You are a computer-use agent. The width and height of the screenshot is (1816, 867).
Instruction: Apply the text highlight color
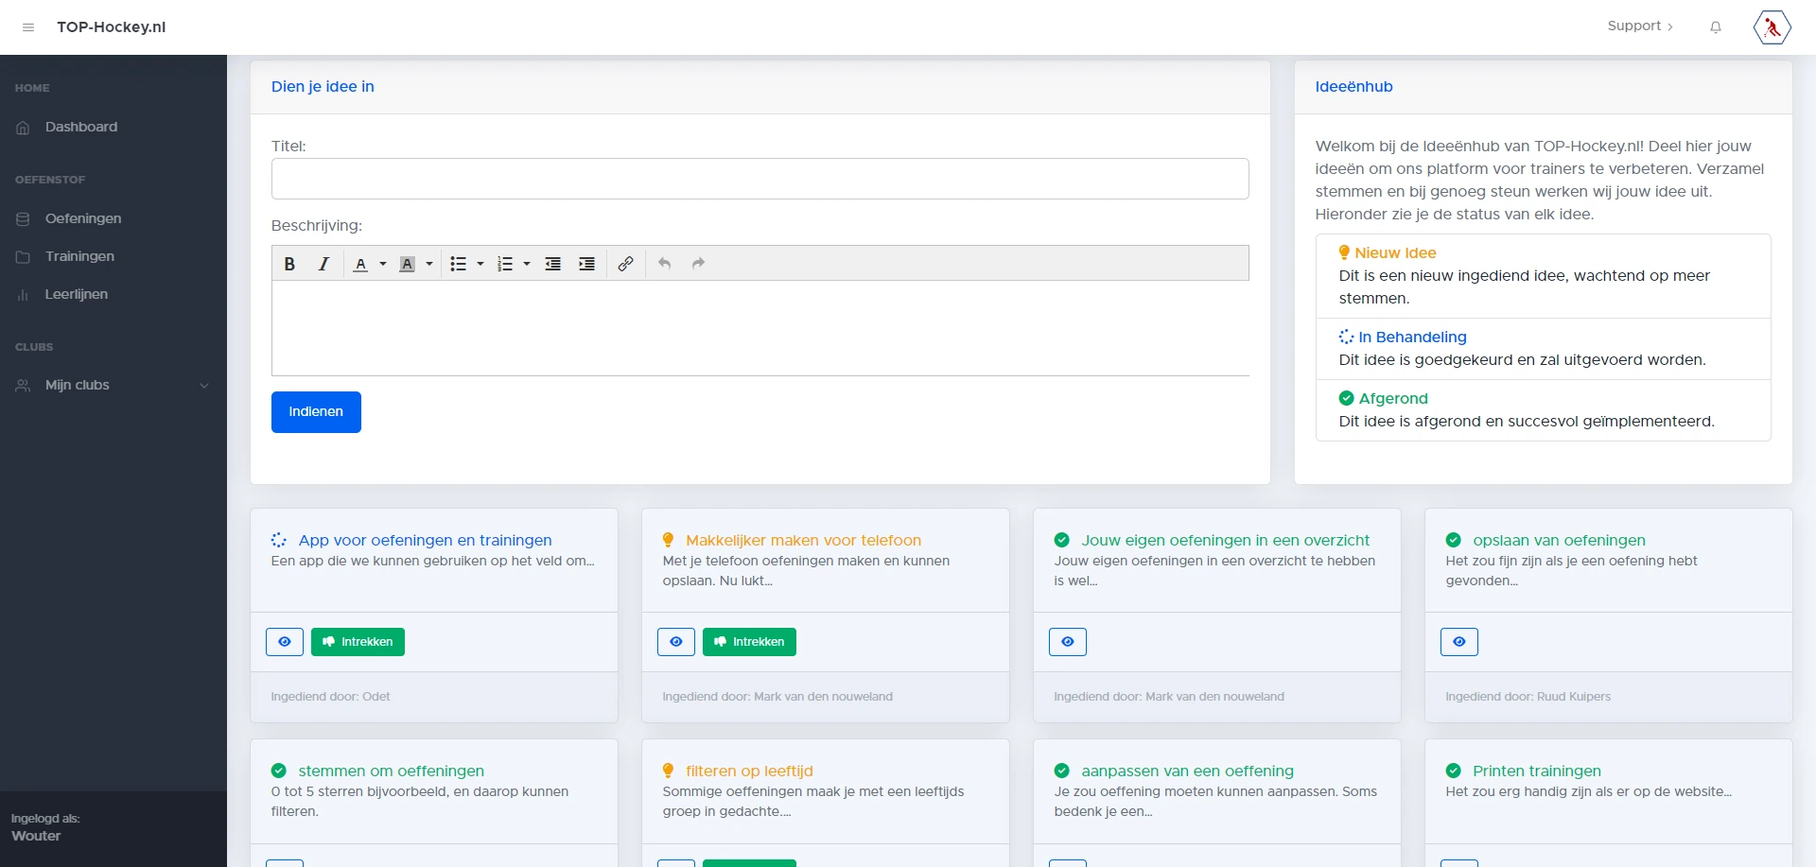click(x=407, y=264)
